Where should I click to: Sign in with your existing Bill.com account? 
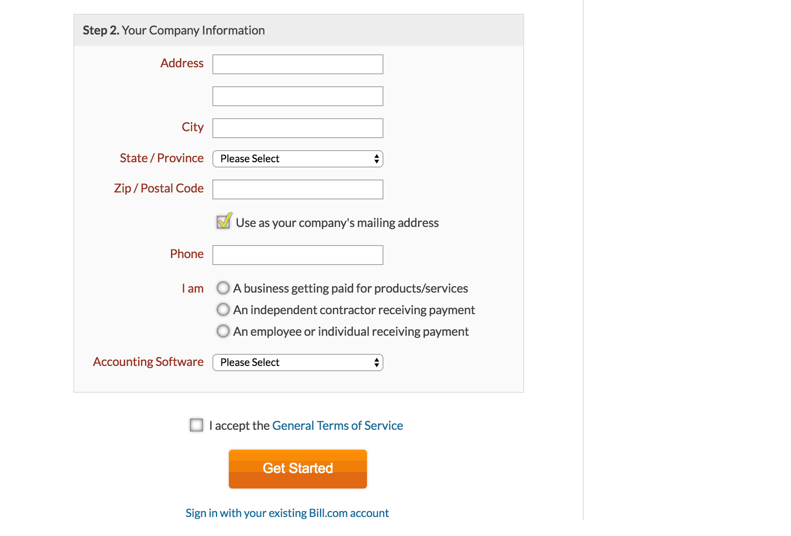[x=287, y=513]
